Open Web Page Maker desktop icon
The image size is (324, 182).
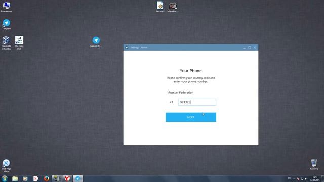pos(6,166)
